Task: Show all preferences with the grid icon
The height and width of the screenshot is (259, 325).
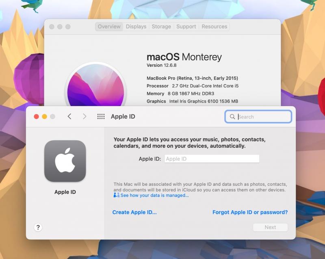Action: (x=101, y=117)
